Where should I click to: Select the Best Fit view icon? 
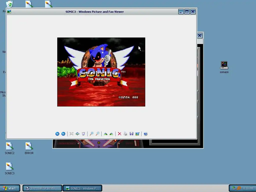[71, 134]
